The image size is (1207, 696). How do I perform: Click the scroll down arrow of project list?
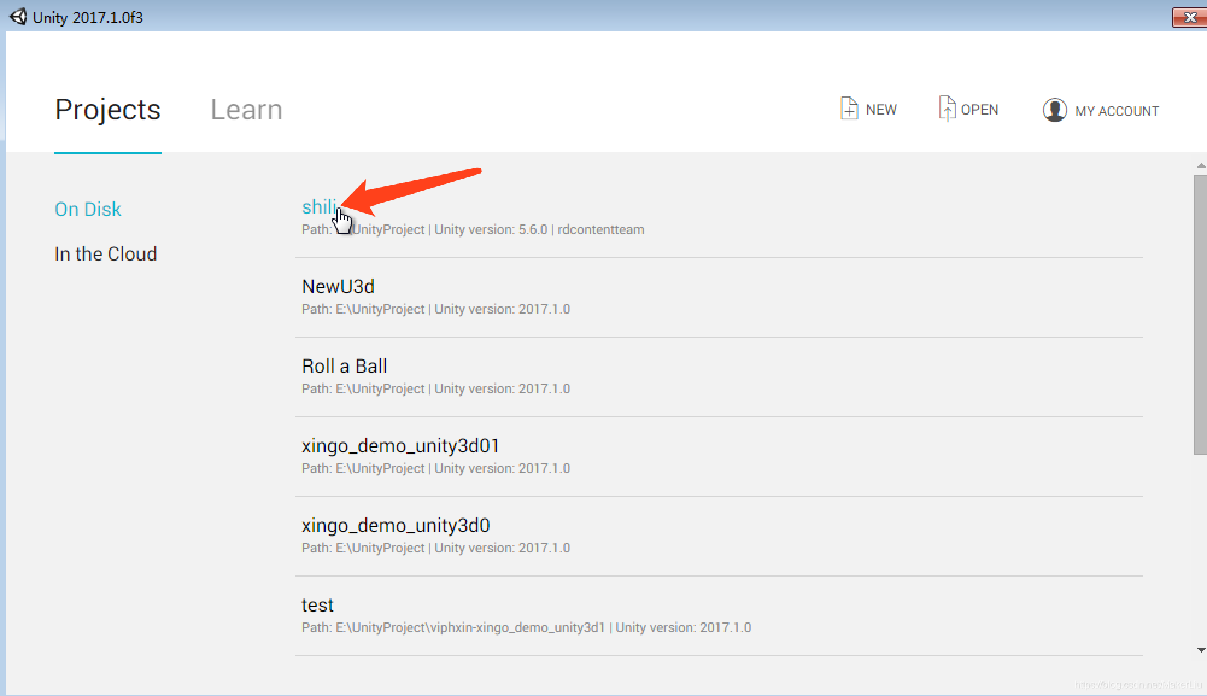click(x=1201, y=650)
